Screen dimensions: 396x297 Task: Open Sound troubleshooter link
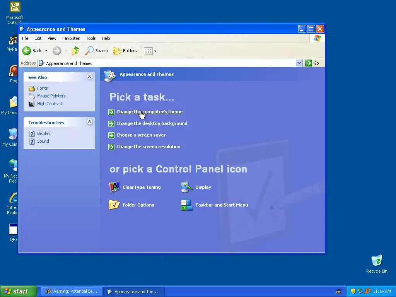(x=43, y=141)
